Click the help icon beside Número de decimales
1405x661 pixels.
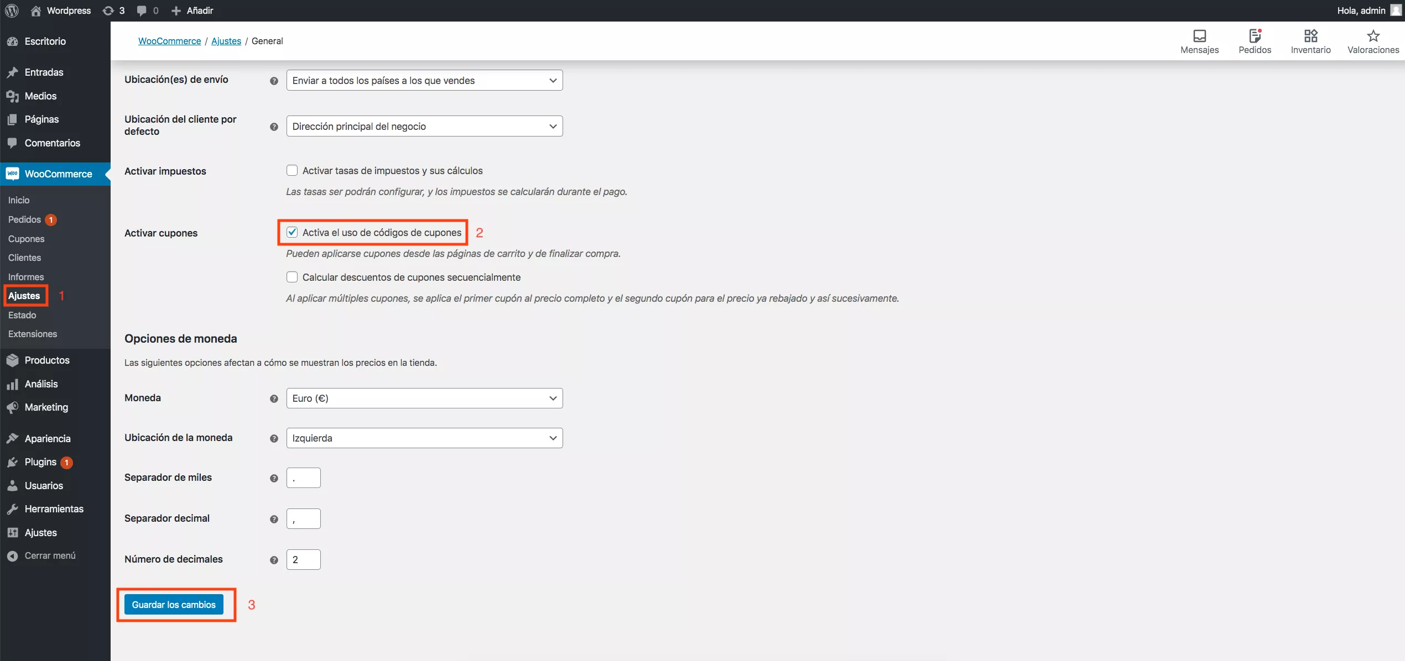pos(274,560)
